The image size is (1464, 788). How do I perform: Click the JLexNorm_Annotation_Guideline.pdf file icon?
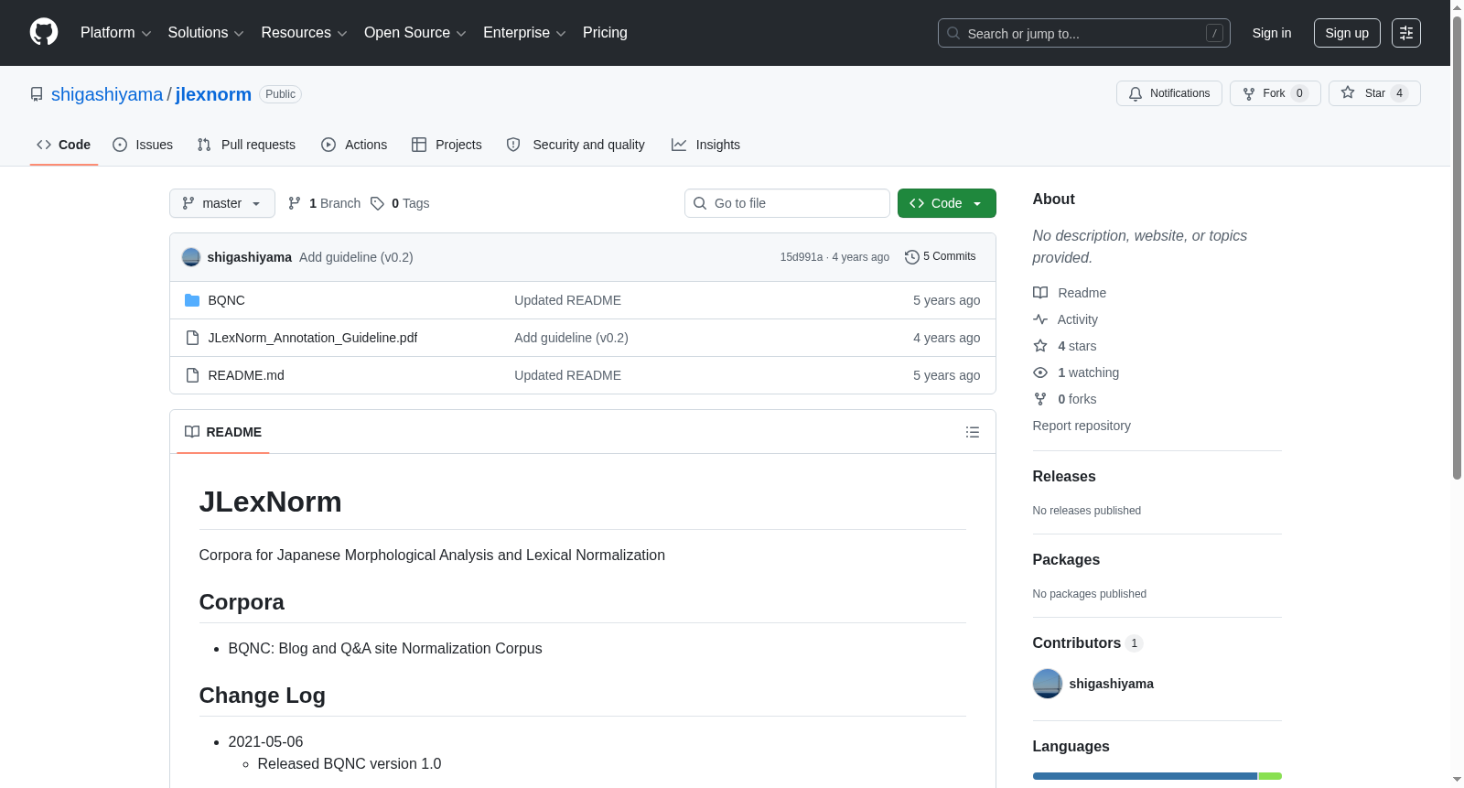click(x=192, y=338)
